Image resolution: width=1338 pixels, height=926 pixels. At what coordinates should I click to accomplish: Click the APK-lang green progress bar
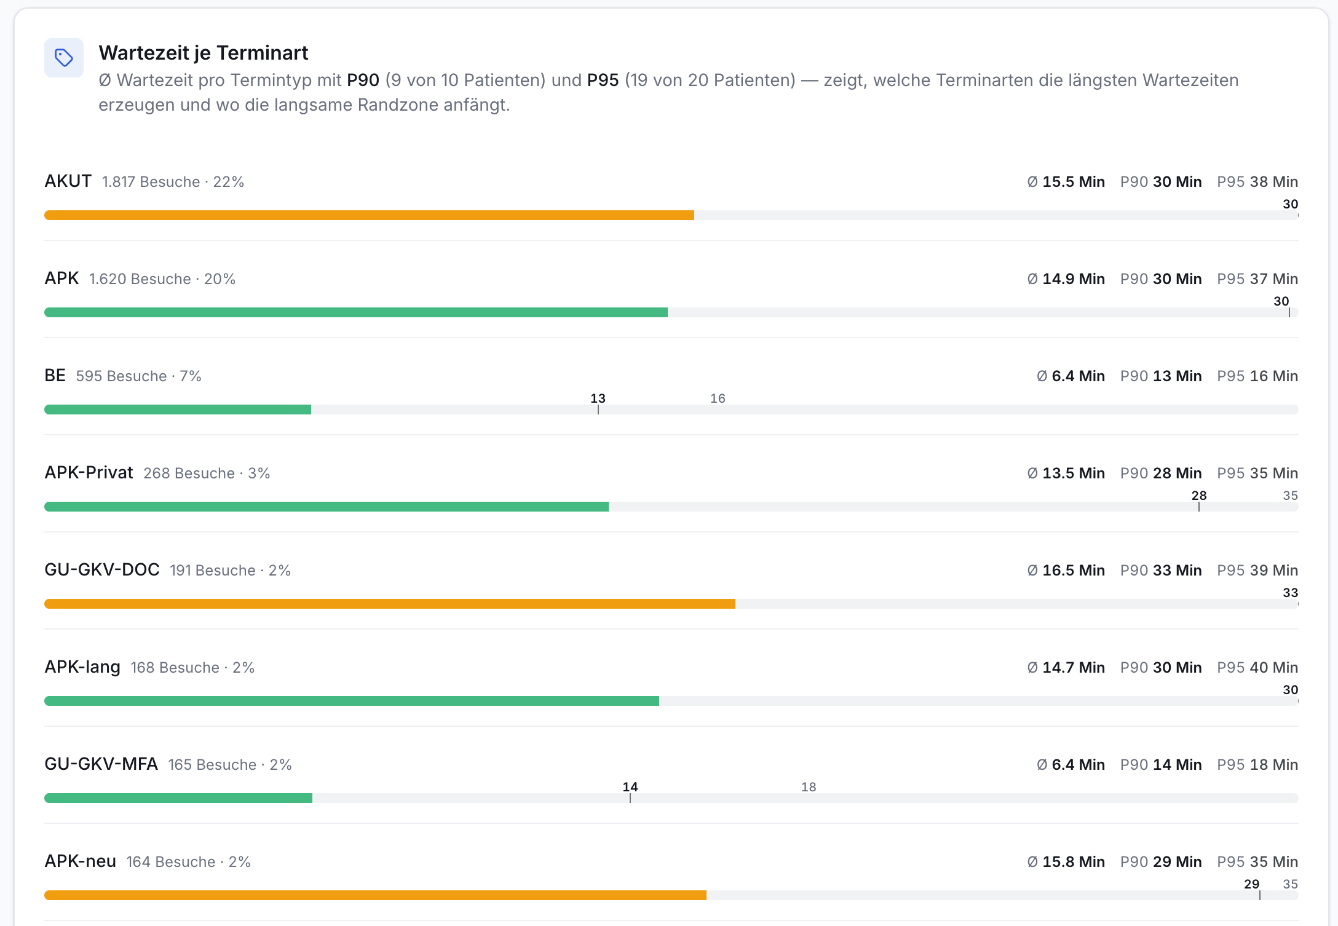point(352,701)
